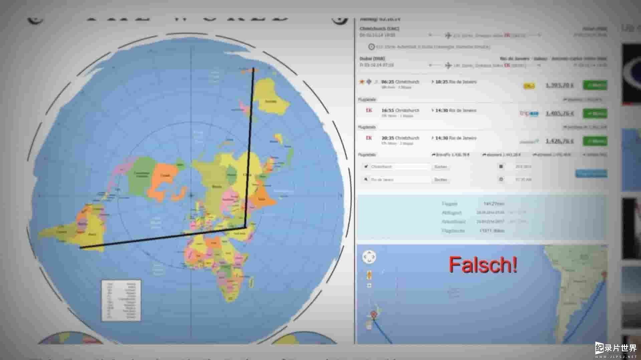Click the Bravofly alternative price link
This screenshot has height=360, width=641.
[451, 155]
